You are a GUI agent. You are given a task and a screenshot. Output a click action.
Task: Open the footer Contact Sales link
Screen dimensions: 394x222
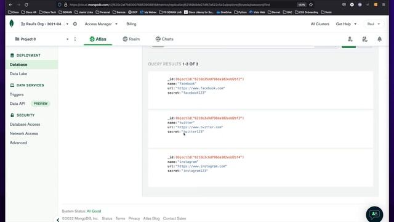[174, 218]
